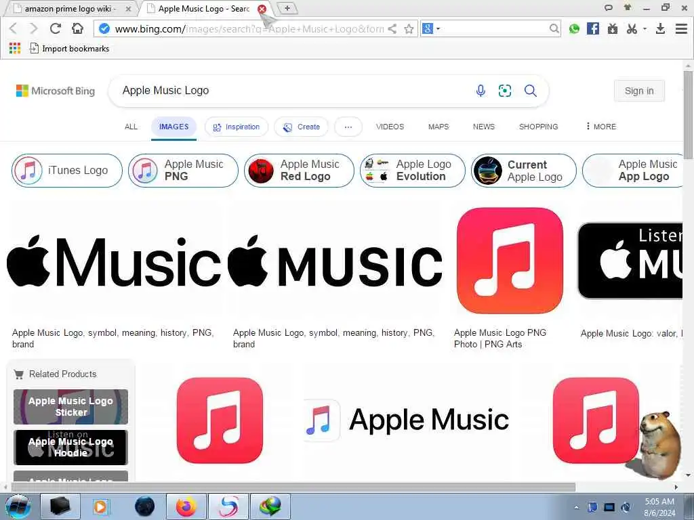The image size is (694, 520).
Task: Open the NEWS results tab
Action: click(x=484, y=127)
